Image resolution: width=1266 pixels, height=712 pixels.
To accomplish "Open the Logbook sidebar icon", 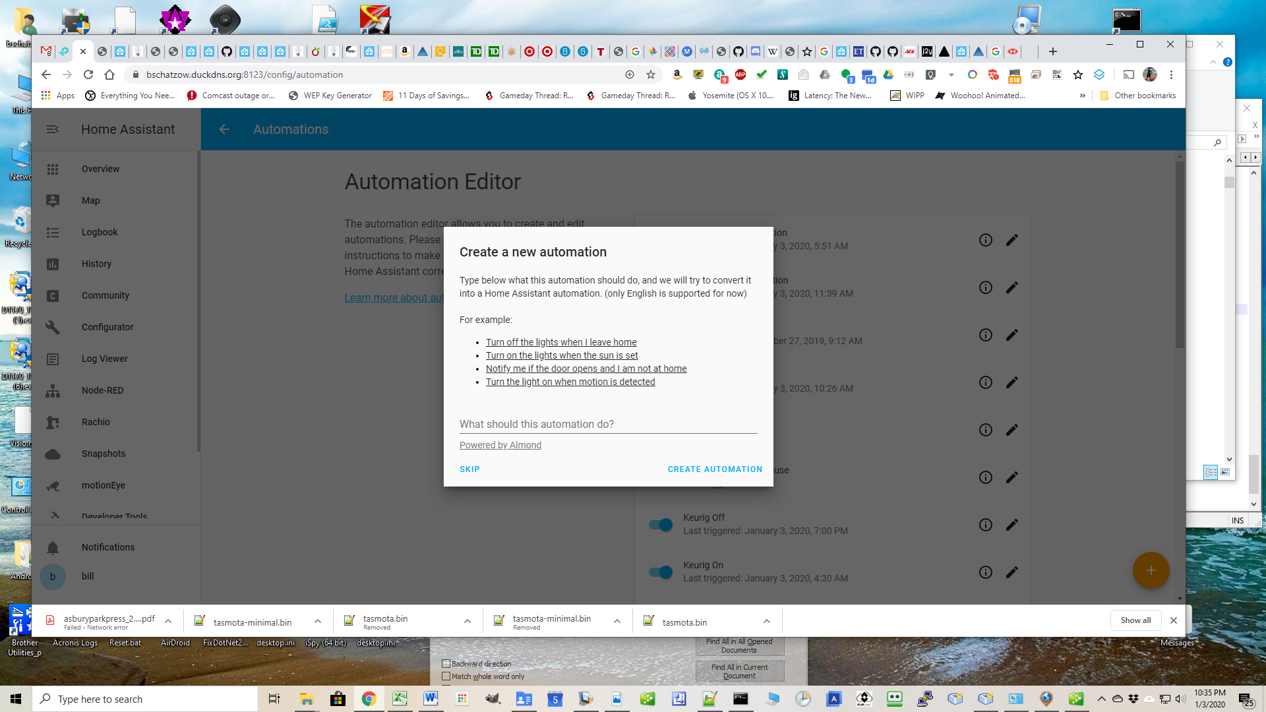I will pos(53,233).
